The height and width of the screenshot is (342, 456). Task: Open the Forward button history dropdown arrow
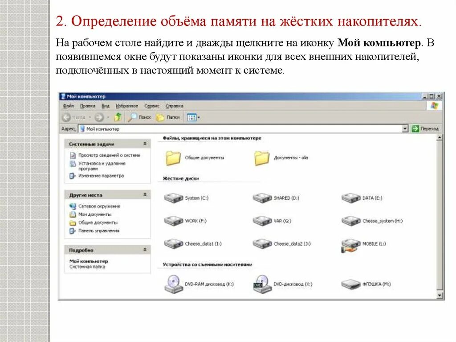click(x=108, y=117)
